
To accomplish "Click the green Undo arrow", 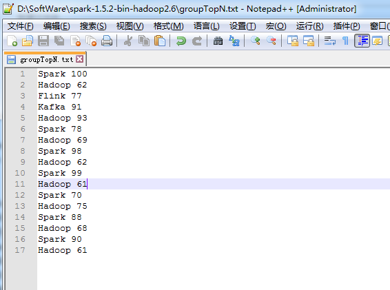I will click(181, 41).
